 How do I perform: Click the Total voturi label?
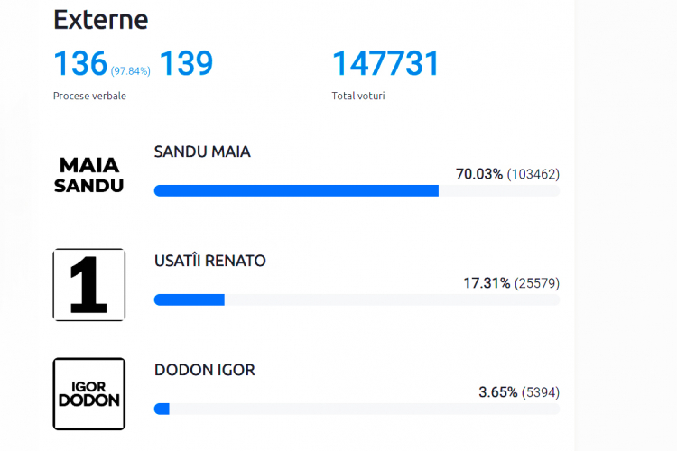coord(358,96)
